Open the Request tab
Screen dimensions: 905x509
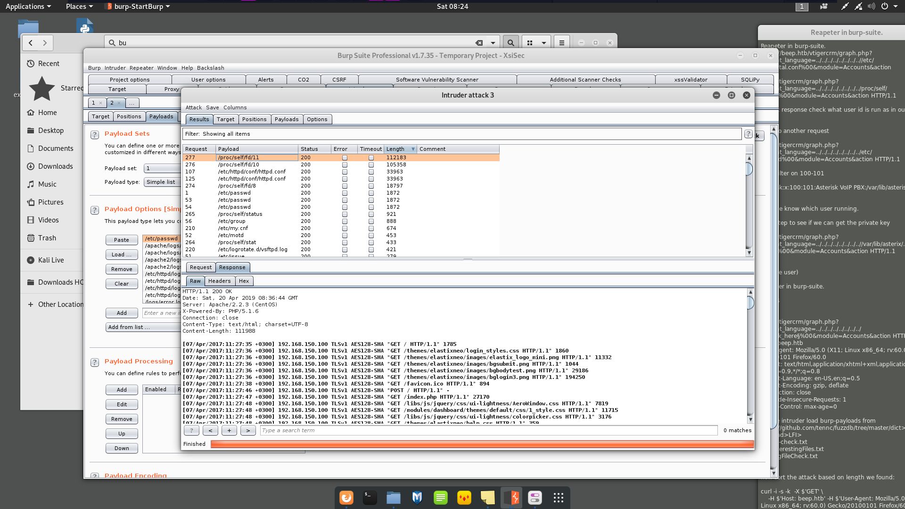201,267
